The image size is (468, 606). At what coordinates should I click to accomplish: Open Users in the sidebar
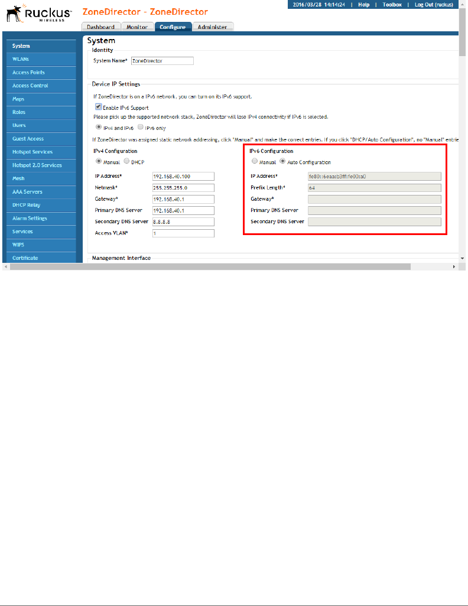pyautogui.click(x=41, y=126)
